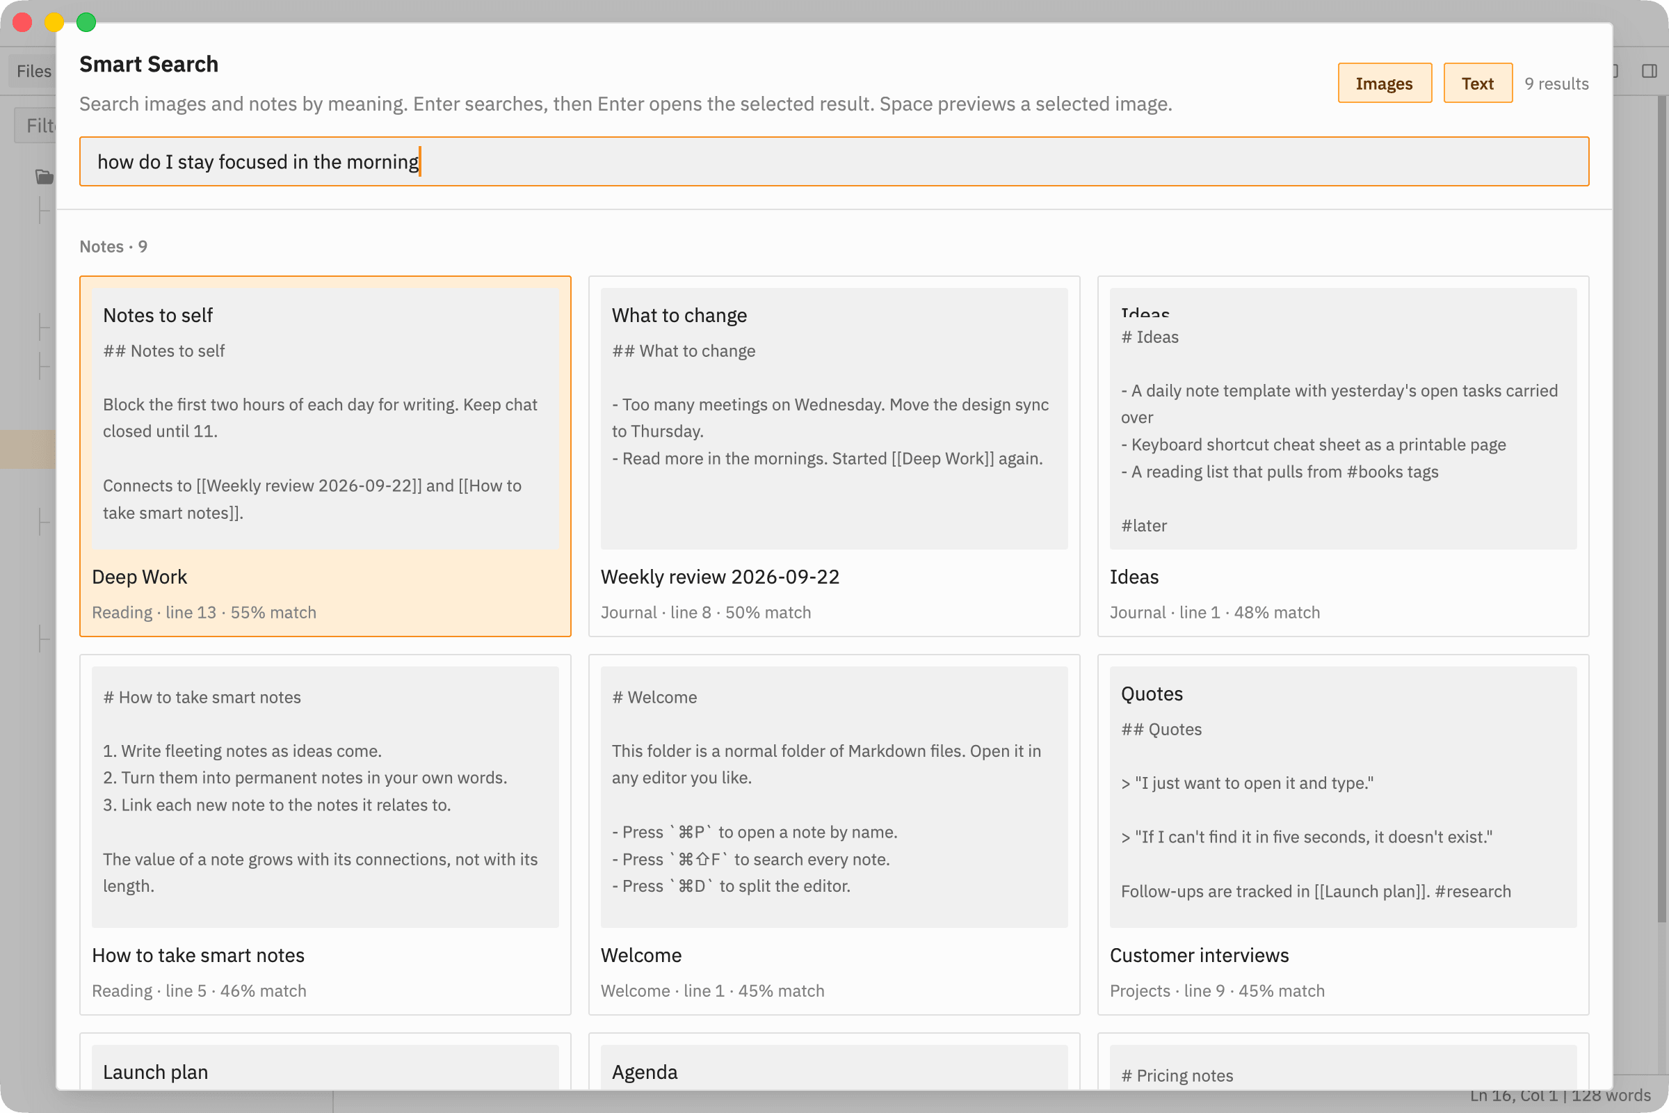Image resolution: width=1669 pixels, height=1113 pixels.
Task: Select the Agenda result card
Action: click(834, 1062)
